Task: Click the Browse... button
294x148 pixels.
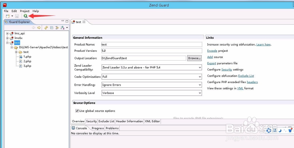Action: [194, 58]
